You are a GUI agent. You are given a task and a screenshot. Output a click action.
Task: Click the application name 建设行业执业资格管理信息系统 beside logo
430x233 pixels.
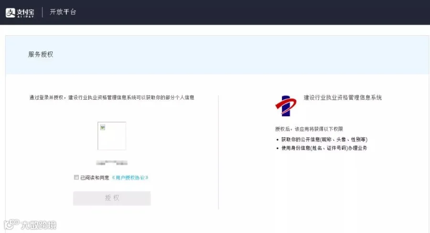point(343,98)
